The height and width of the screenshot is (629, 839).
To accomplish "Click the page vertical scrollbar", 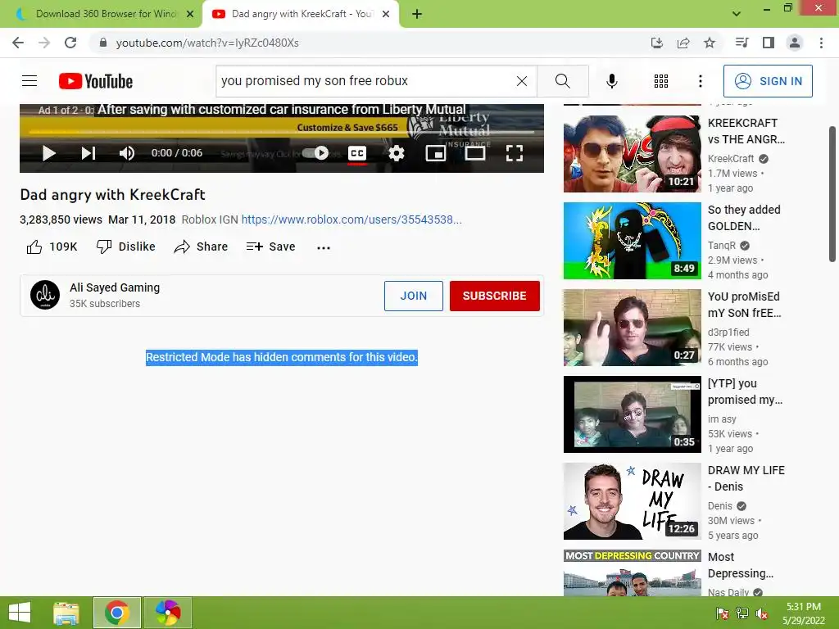I will pyautogui.click(x=832, y=194).
